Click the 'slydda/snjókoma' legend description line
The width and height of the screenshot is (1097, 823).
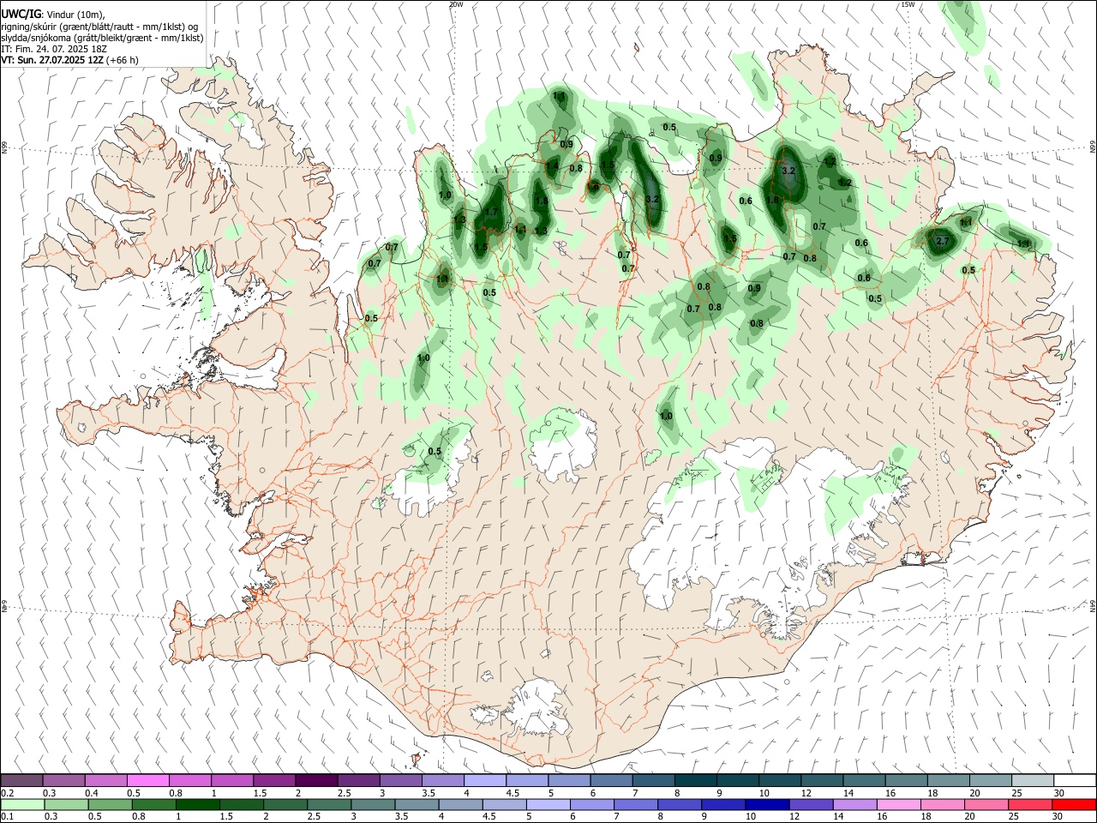tap(103, 38)
